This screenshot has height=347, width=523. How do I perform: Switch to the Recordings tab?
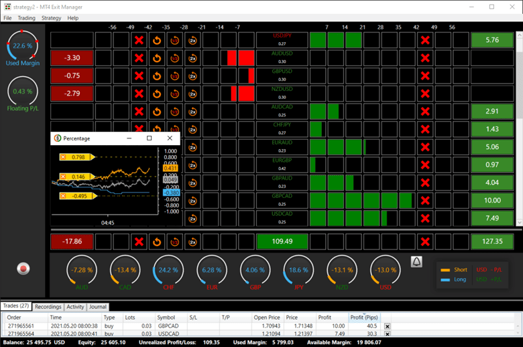pyautogui.click(x=48, y=307)
